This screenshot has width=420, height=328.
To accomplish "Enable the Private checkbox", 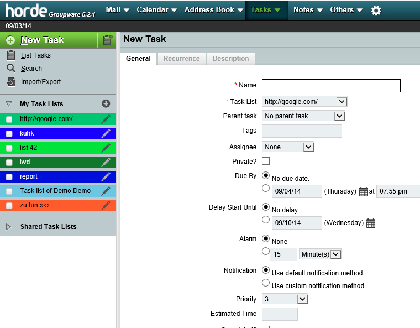I will click(266, 161).
